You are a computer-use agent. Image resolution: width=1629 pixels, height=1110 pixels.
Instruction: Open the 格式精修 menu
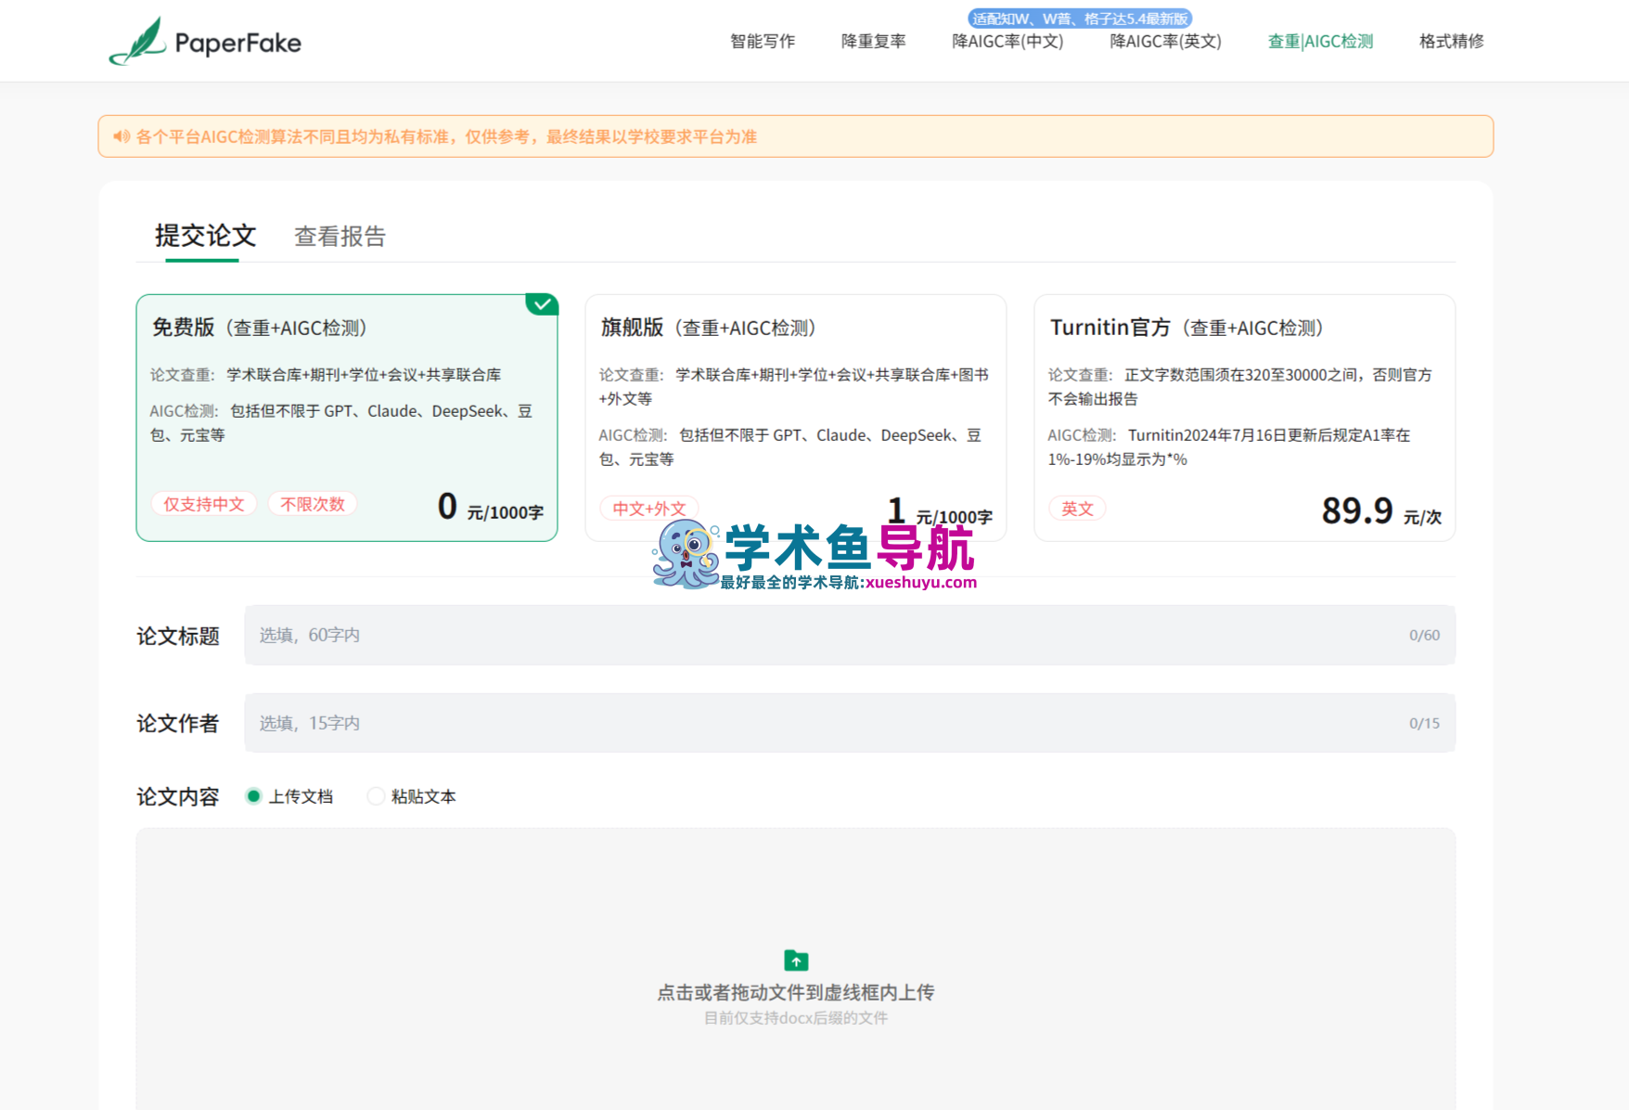(x=1452, y=41)
